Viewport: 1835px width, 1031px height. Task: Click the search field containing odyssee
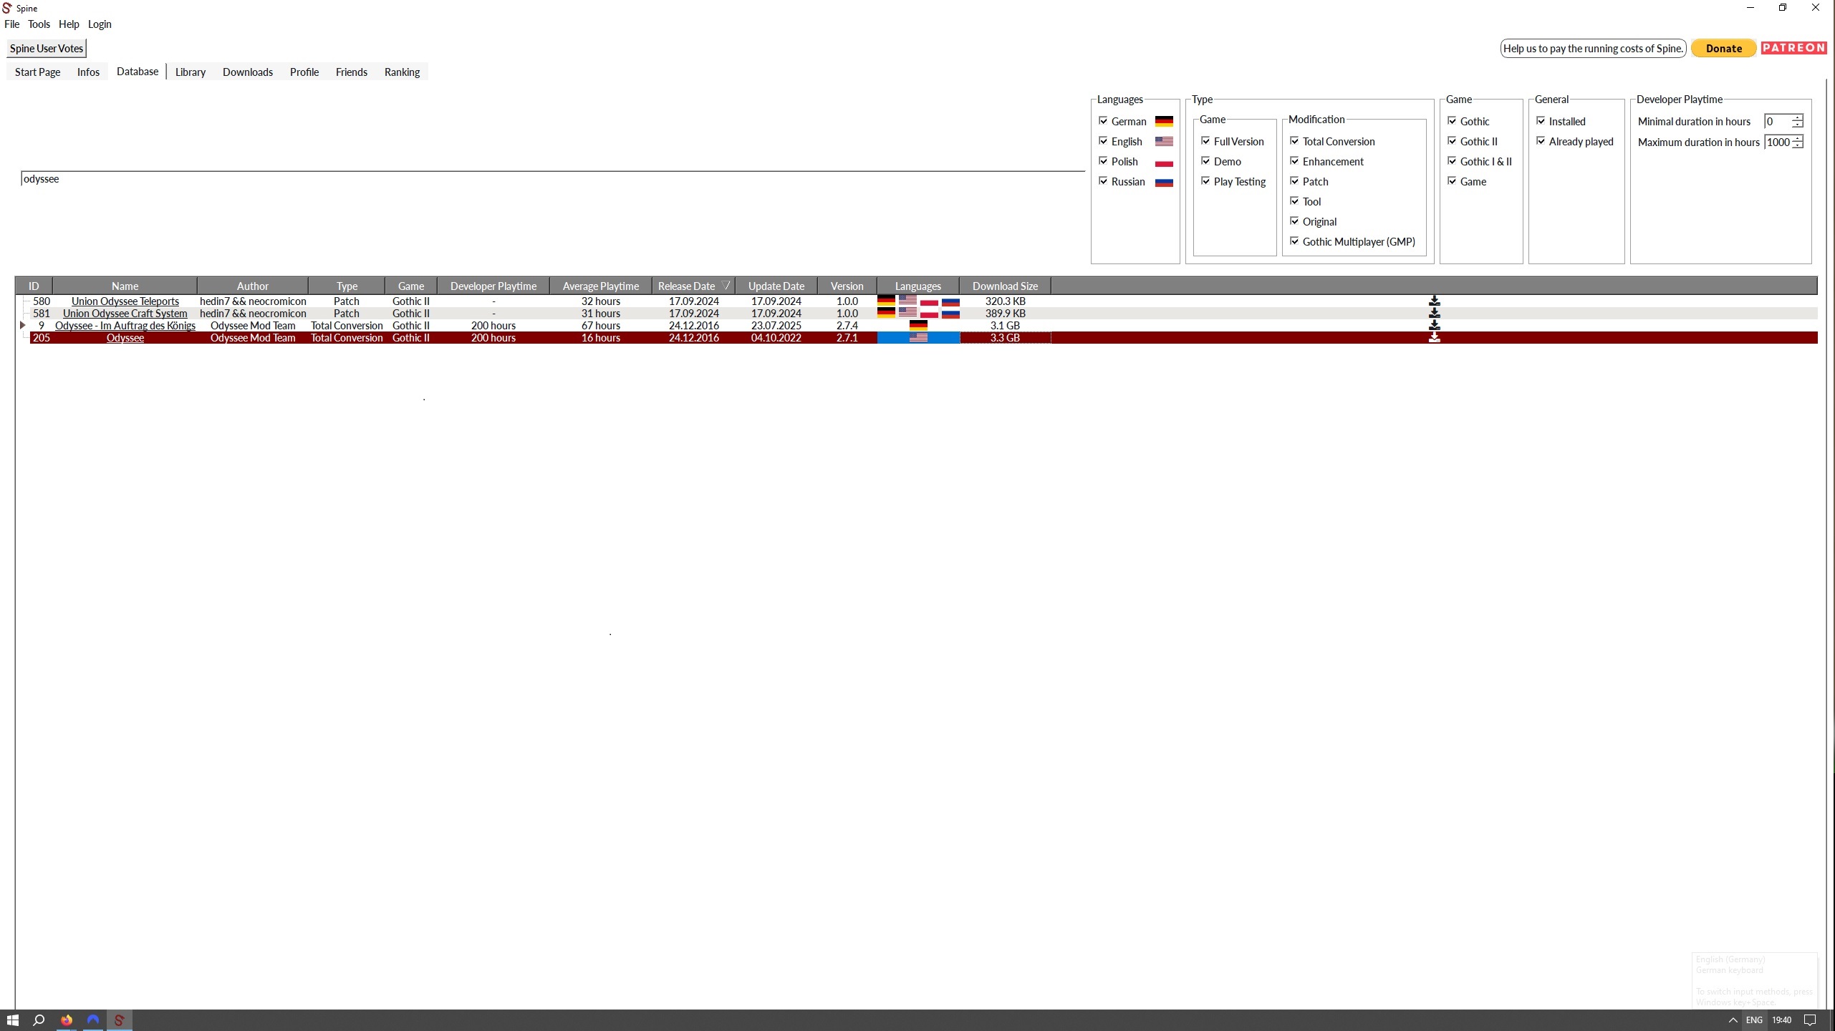(x=553, y=179)
